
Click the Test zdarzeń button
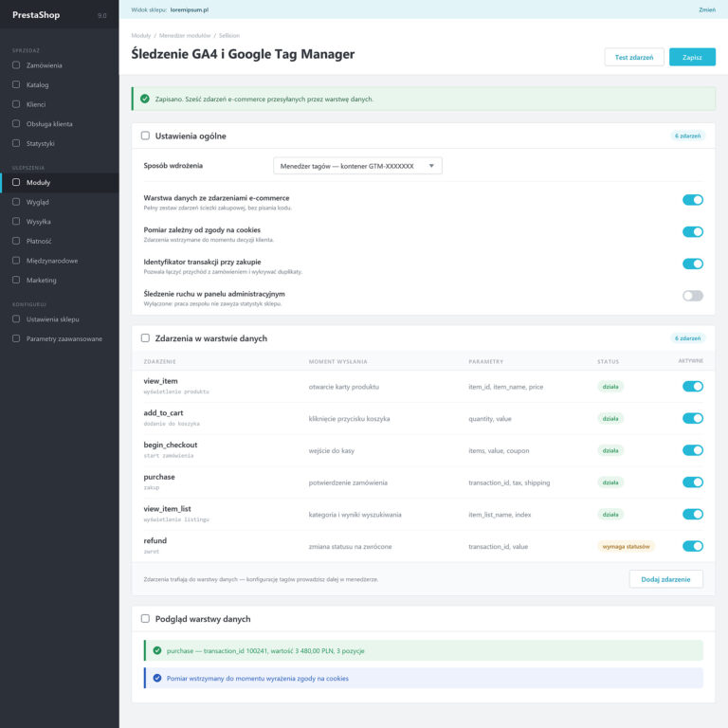[634, 57]
